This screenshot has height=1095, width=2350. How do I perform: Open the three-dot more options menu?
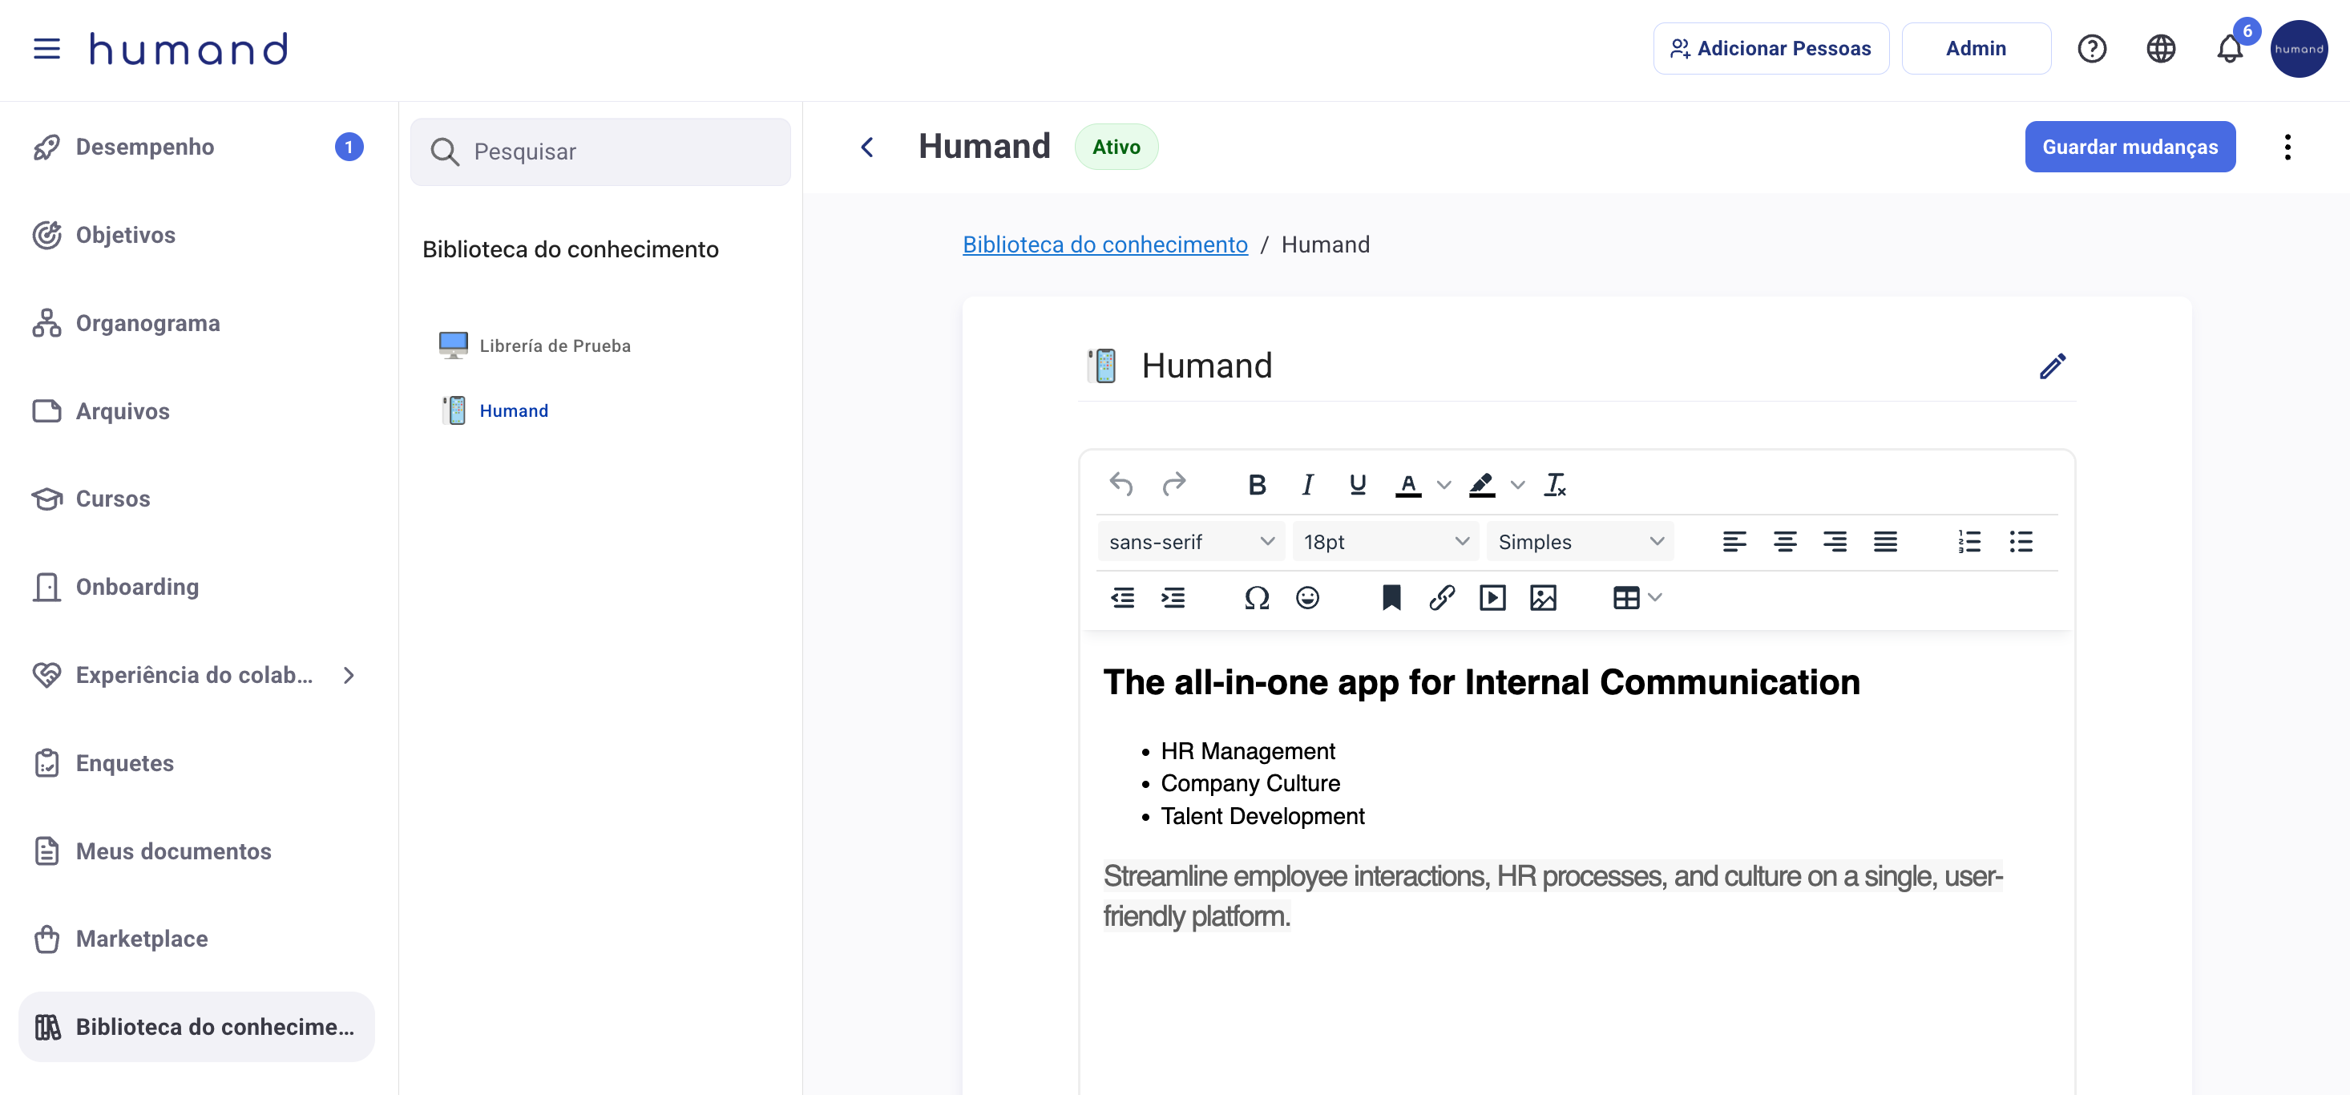[2287, 147]
